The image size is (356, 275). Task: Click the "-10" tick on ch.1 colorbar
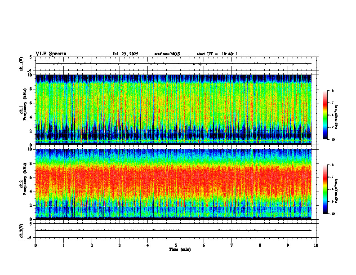[x=332, y=140]
